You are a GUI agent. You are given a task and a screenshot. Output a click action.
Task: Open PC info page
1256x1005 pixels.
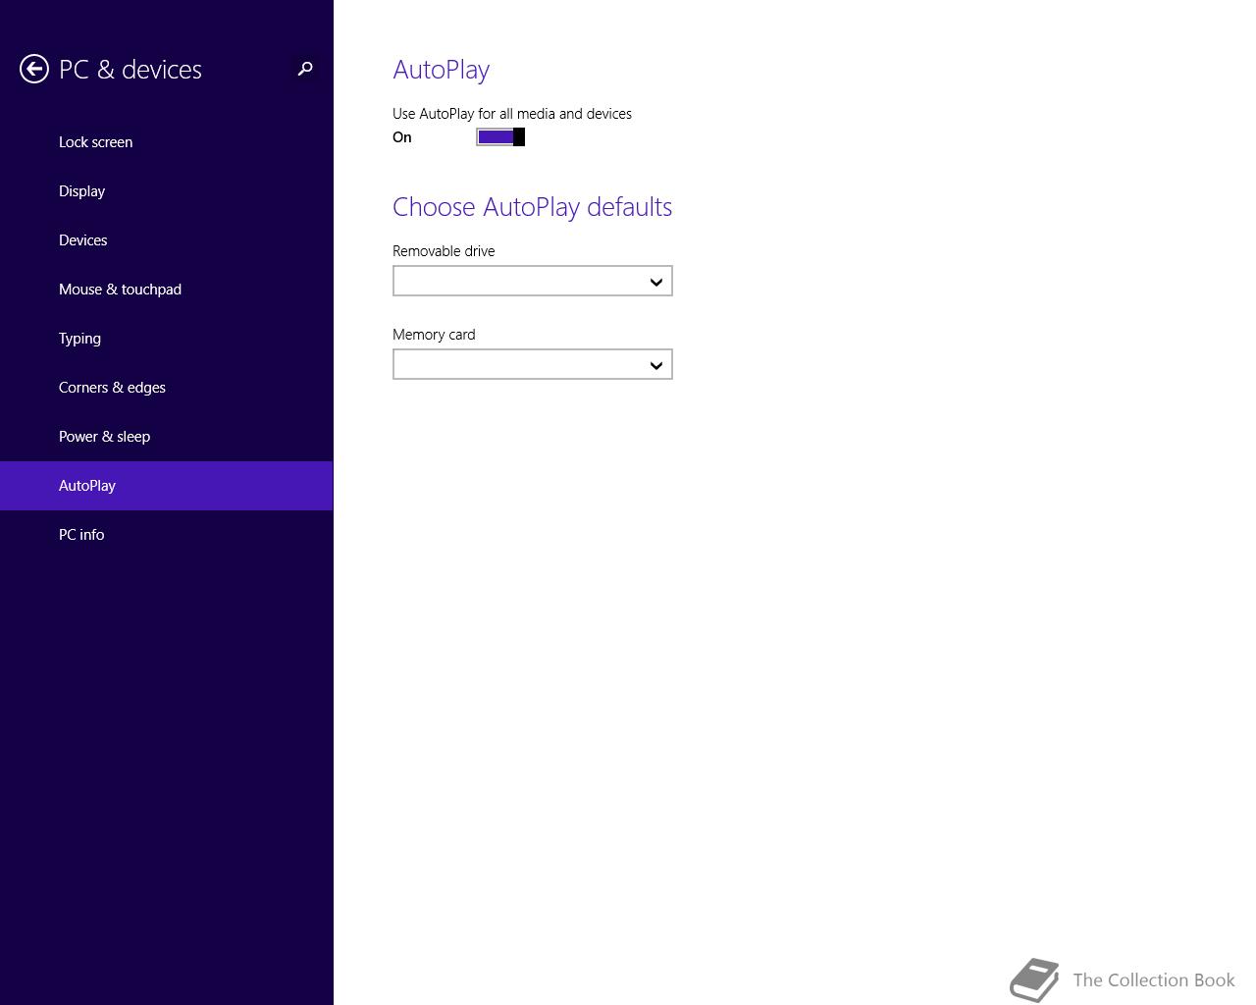coord(167,535)
